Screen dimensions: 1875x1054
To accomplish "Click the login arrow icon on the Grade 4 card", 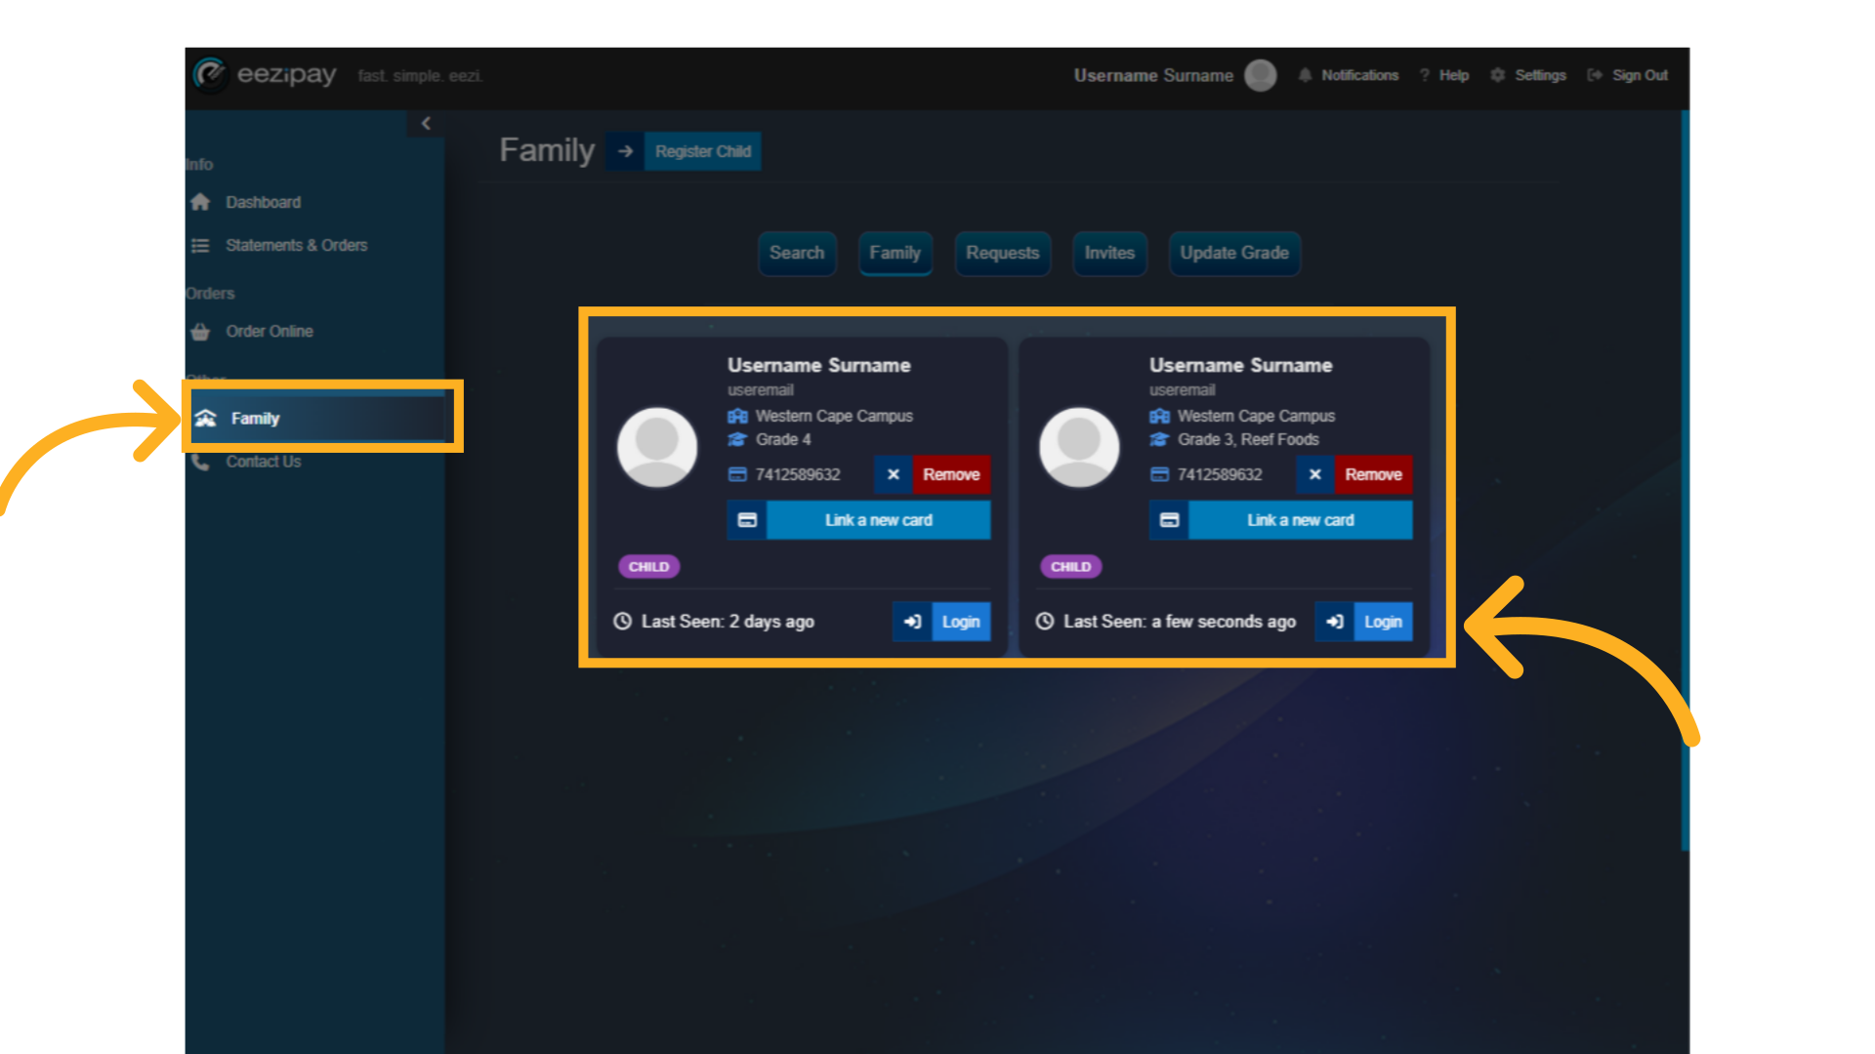I will pos(912,622).
